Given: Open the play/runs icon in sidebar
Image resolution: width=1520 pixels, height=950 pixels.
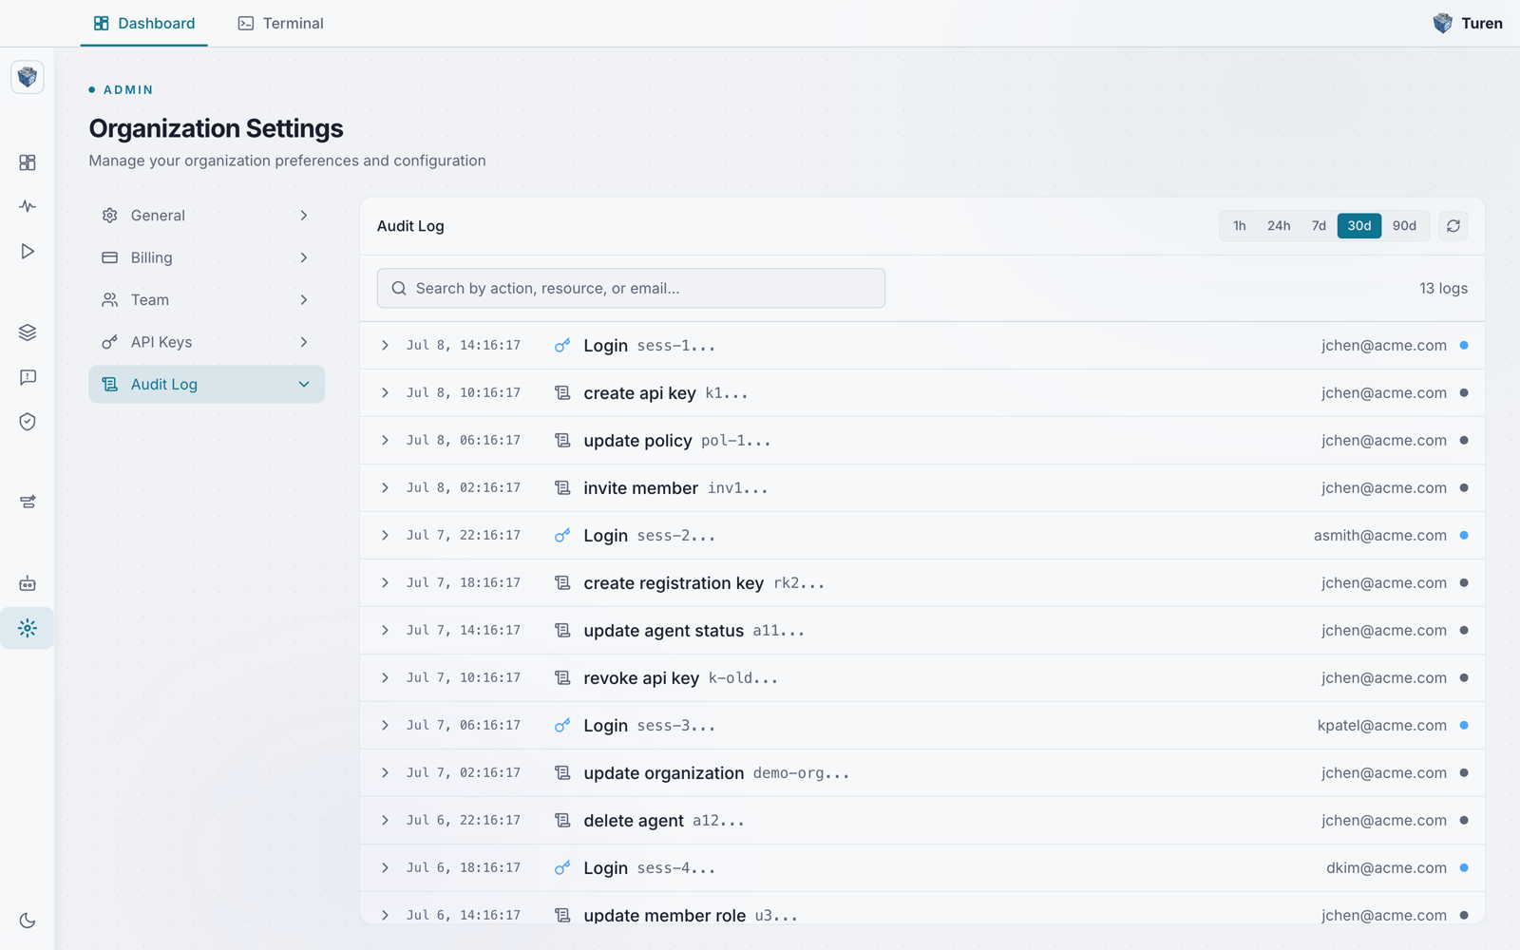Looking at the screenshot, I should (x=28, y=251).
